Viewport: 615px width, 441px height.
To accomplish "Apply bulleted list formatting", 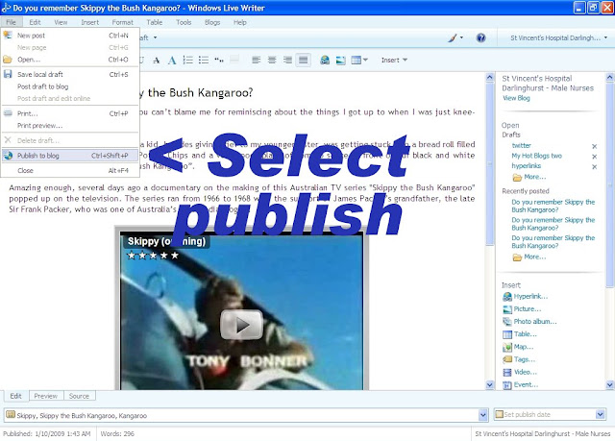I will [203, 60].
